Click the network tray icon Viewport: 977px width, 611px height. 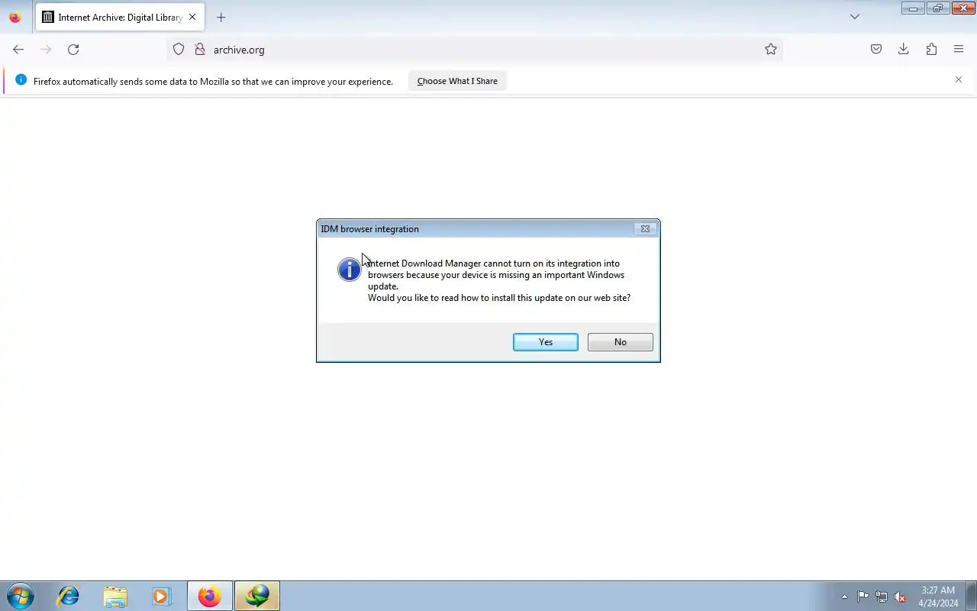882,596
